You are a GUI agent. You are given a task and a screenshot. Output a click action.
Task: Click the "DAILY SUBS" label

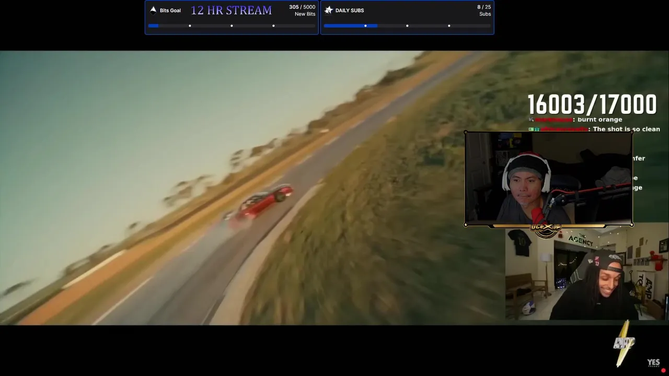point(350,10)
